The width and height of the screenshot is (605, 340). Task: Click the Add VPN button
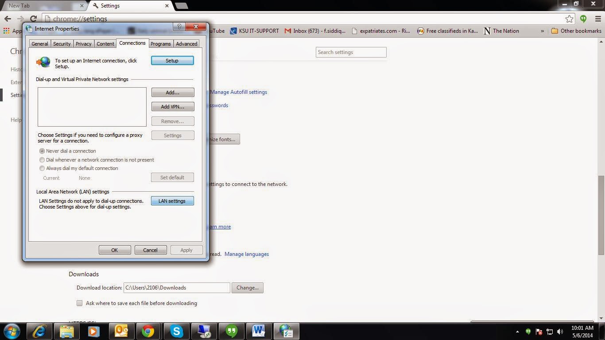tap(172, 106)
